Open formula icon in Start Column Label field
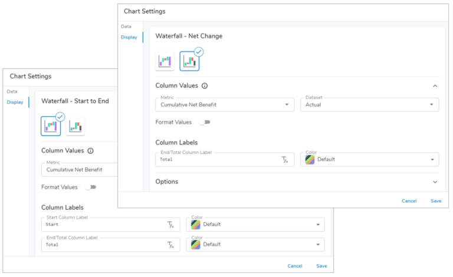Screen dimensions: 453x277 [x=170, y=225]
